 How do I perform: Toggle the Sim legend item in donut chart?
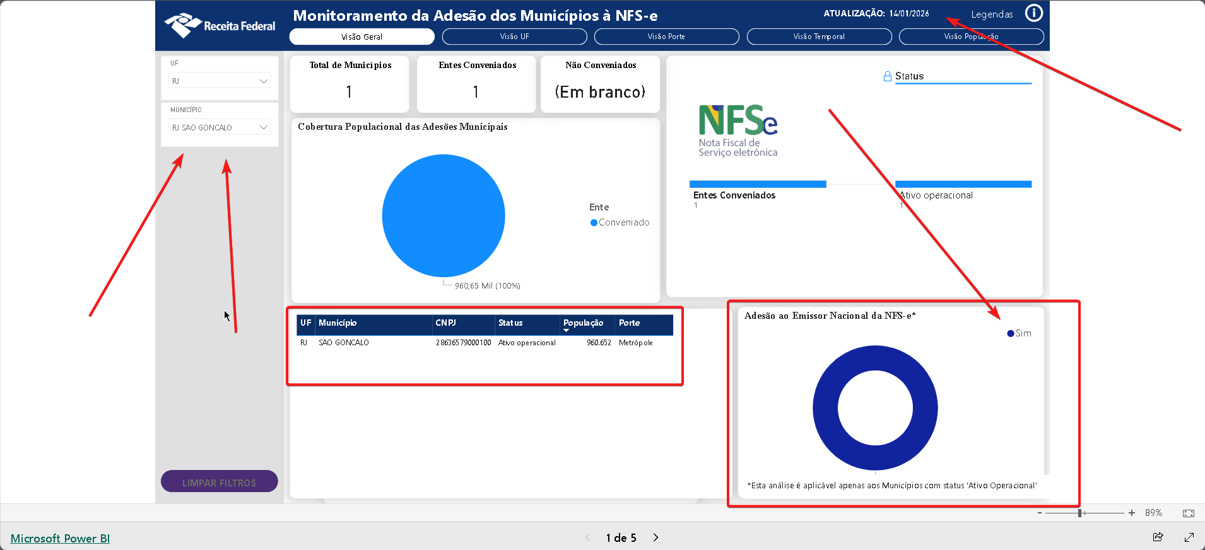click(1019, 333)
